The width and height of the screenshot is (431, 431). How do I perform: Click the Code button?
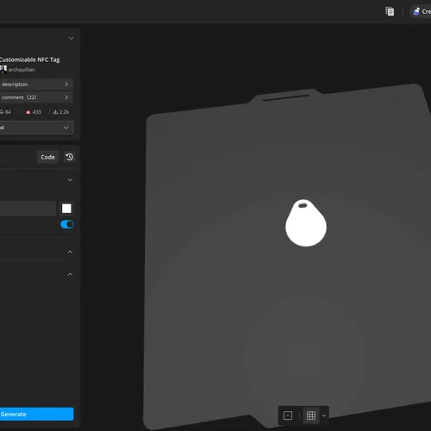[47, 157]
